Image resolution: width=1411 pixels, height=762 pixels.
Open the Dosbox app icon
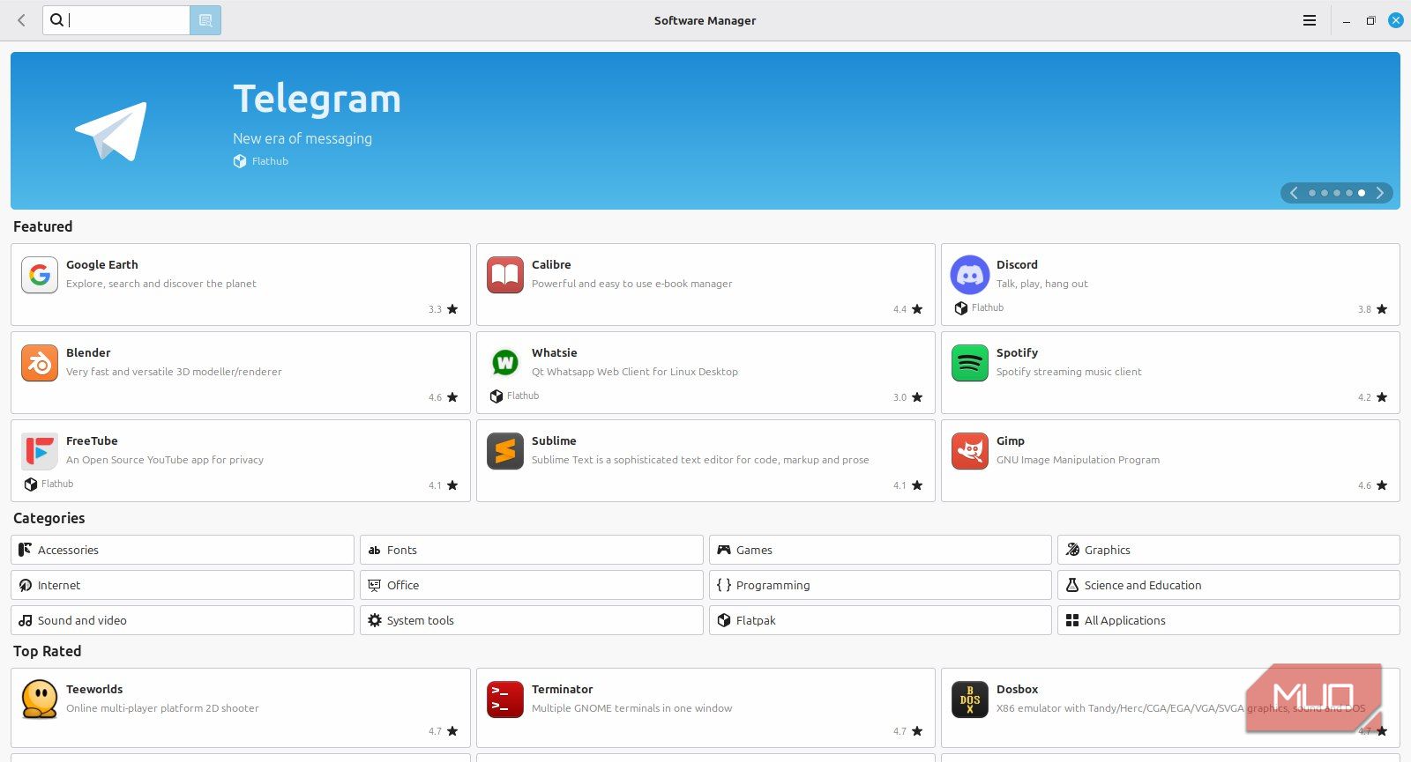pyautogui.click(x=970, y=700)
